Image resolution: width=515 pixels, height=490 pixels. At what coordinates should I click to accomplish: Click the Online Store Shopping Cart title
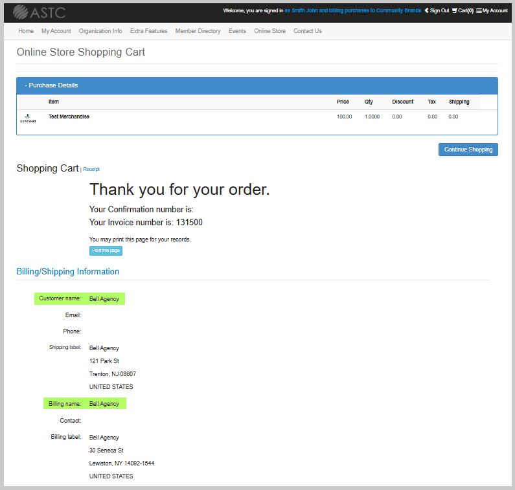click(81, 52)
